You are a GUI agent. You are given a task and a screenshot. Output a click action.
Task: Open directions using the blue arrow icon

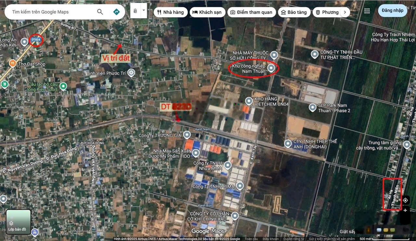point(116,12)
